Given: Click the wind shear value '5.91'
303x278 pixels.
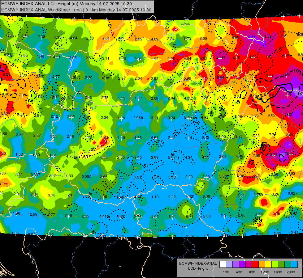Looking at the screenshot, I should pyautogui.click(x=284, y=35).
